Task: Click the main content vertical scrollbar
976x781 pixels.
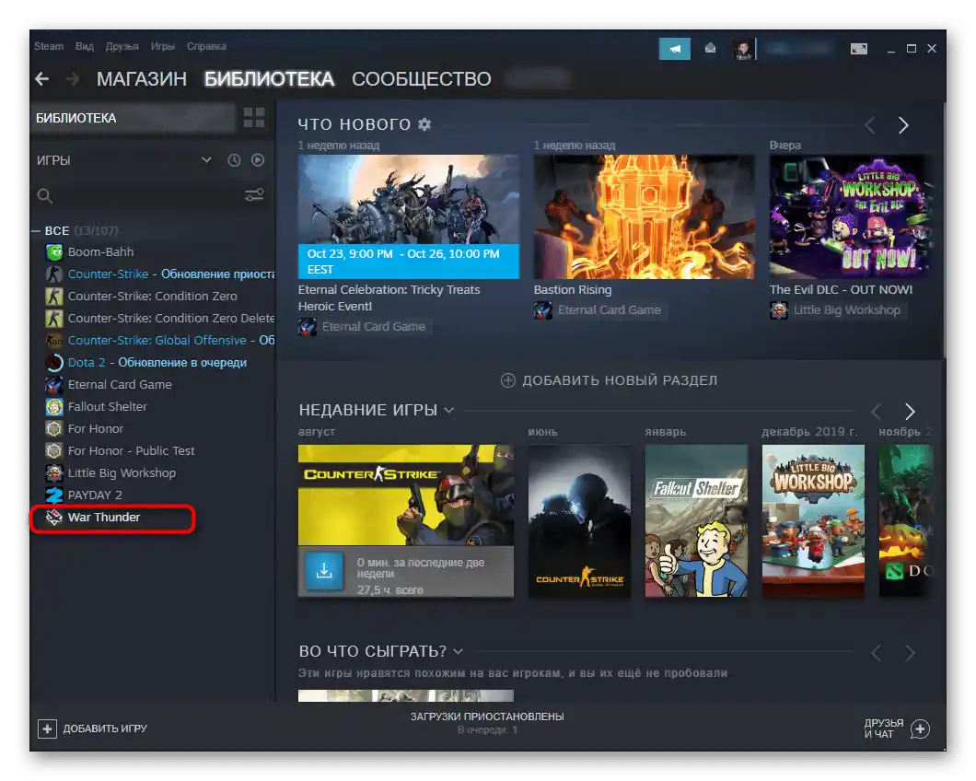Action: (x=944, y=230)
